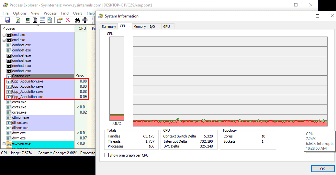The image size is (336, 175).
Task: Switch to the Summary tab
Action: coord(109,27)
